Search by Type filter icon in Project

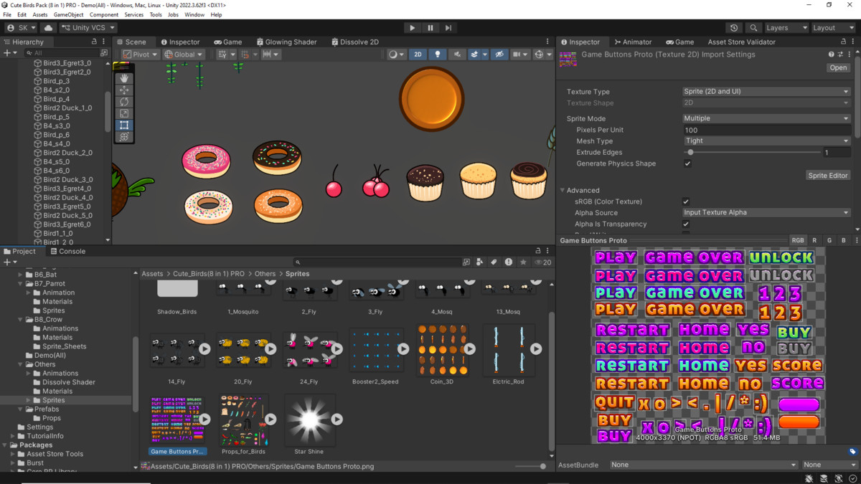pyautogui.click(x=480, y=262)
